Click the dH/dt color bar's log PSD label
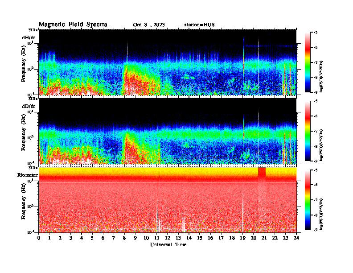 pos(321,76)
